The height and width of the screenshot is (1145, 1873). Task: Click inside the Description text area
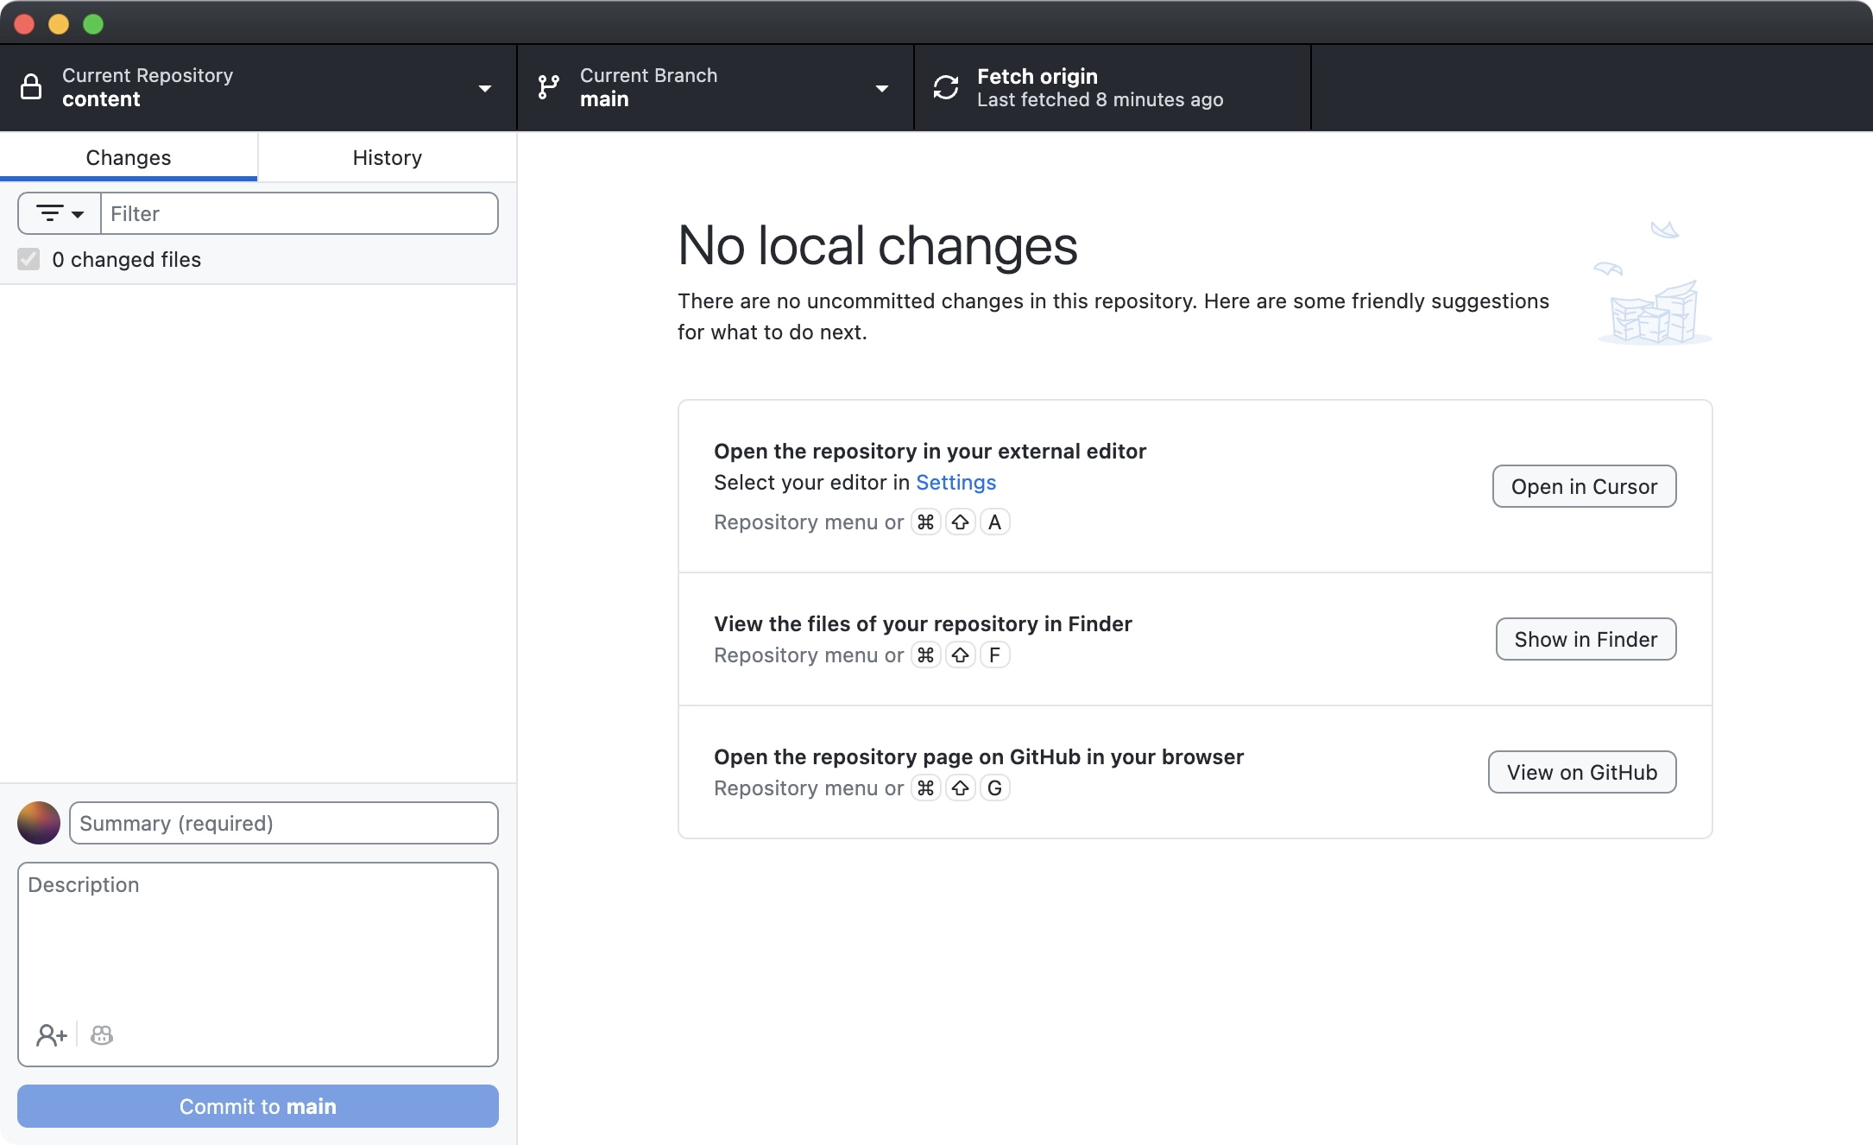click(257, 941)
